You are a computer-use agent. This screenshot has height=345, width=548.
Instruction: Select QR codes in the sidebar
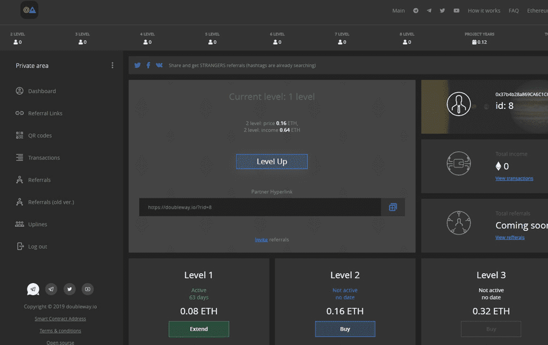[x=41, y=135]
